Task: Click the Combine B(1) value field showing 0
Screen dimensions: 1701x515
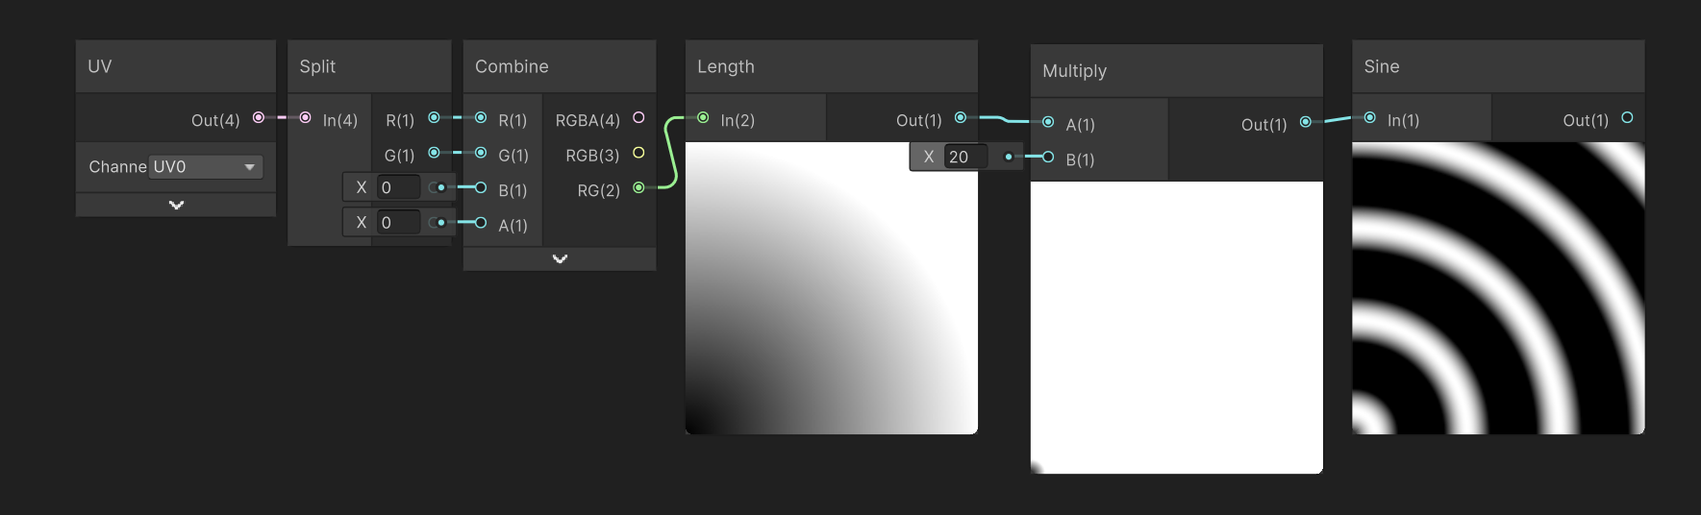Action: coord(399,187)
